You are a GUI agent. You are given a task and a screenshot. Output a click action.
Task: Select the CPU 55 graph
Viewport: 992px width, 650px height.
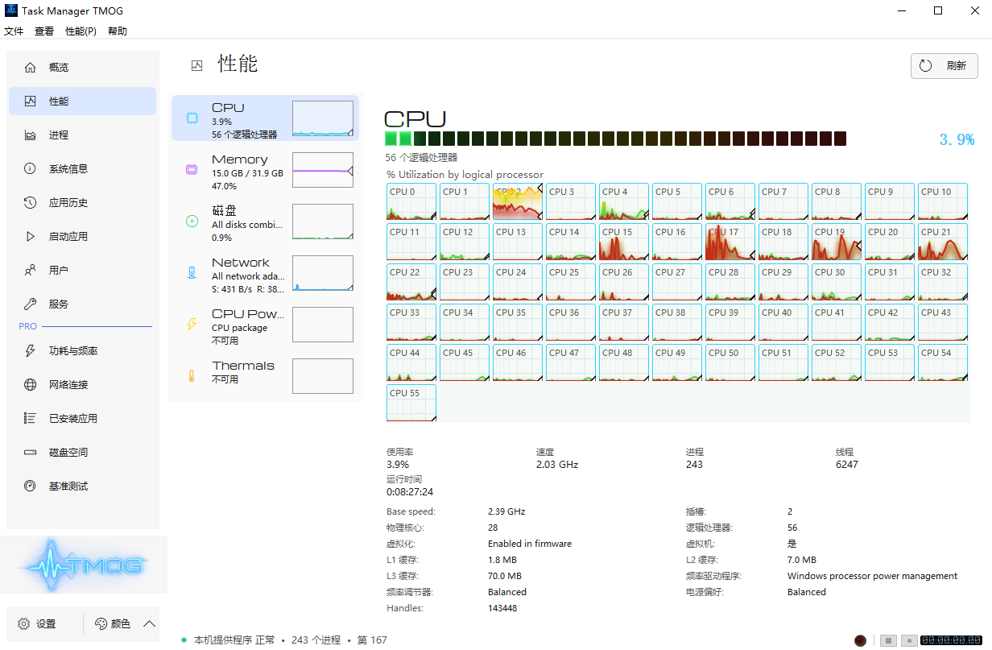tap(411, 403)
